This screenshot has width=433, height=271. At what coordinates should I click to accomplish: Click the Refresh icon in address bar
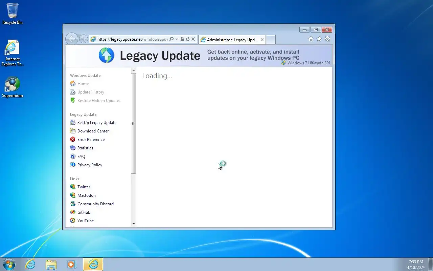click(x=188, y=39)
